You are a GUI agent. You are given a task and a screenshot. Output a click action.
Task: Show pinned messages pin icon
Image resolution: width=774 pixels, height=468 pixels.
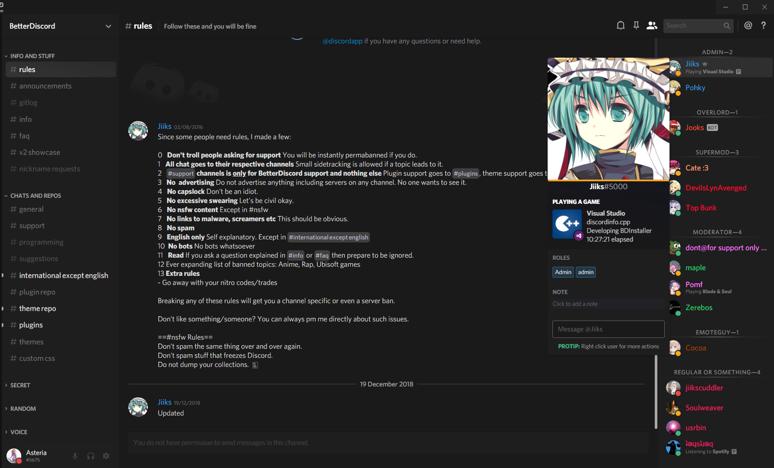tap(636, 26)
